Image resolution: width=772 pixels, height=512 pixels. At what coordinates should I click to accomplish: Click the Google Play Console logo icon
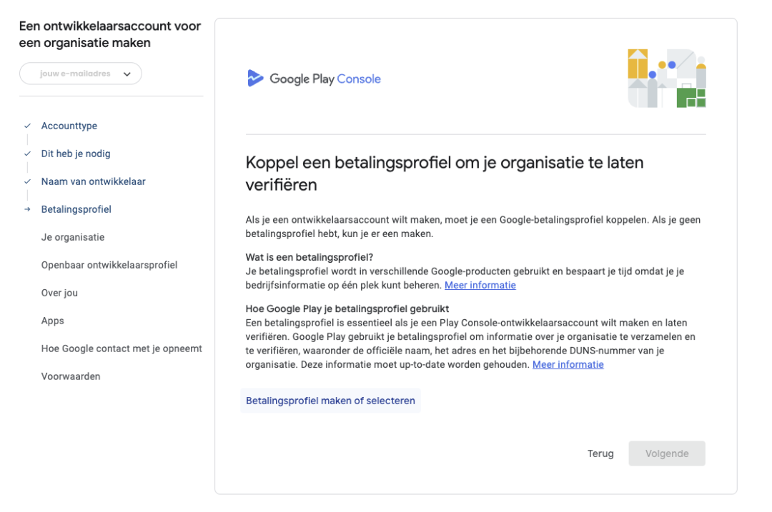(255, 79)
